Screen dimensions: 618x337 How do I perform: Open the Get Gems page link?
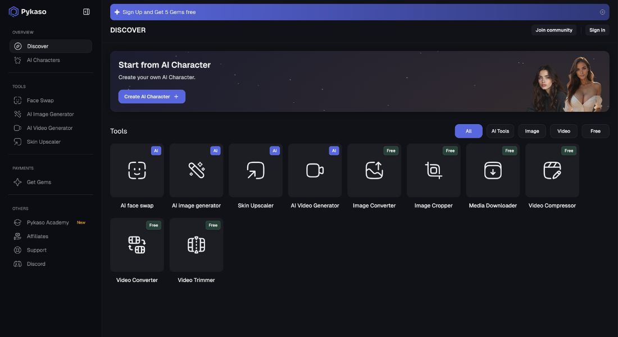[x=51, y=182]
